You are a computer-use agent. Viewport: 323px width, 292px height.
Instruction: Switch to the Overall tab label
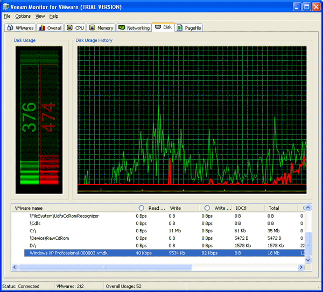click(x=54, y=28)
